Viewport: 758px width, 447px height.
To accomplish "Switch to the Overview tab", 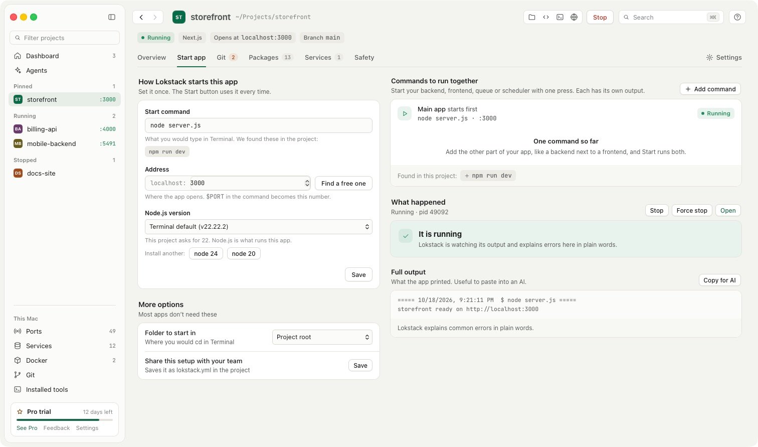I will coord(151,58).
